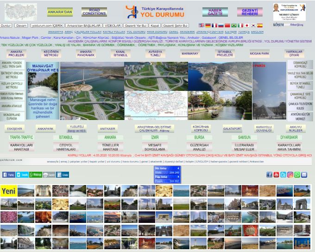Image resolution: width=315 pixels, height=252 pixels.
Task: Open the Osmangazi Köprüsü link
Action: pos(300,64)
